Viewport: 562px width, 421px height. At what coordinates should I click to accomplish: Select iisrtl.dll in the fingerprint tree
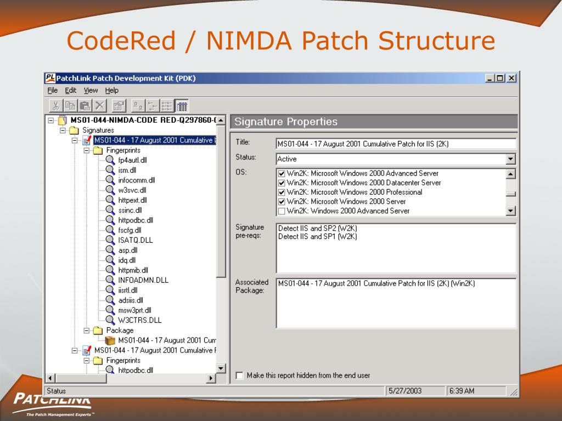pos(127,291)
